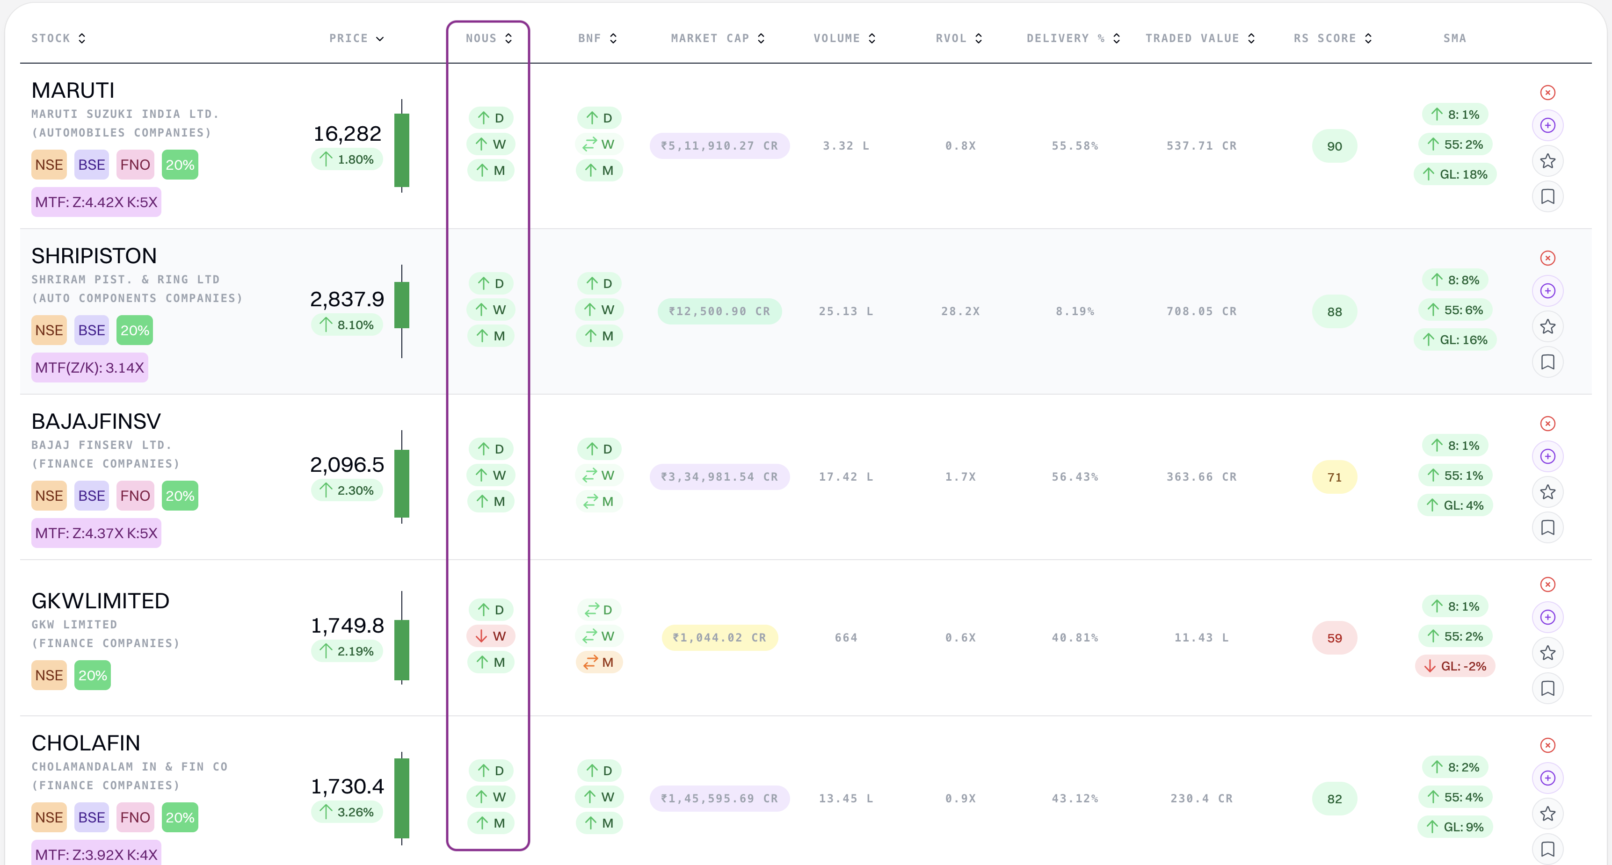Click the RS score 59 badge

1334,638
